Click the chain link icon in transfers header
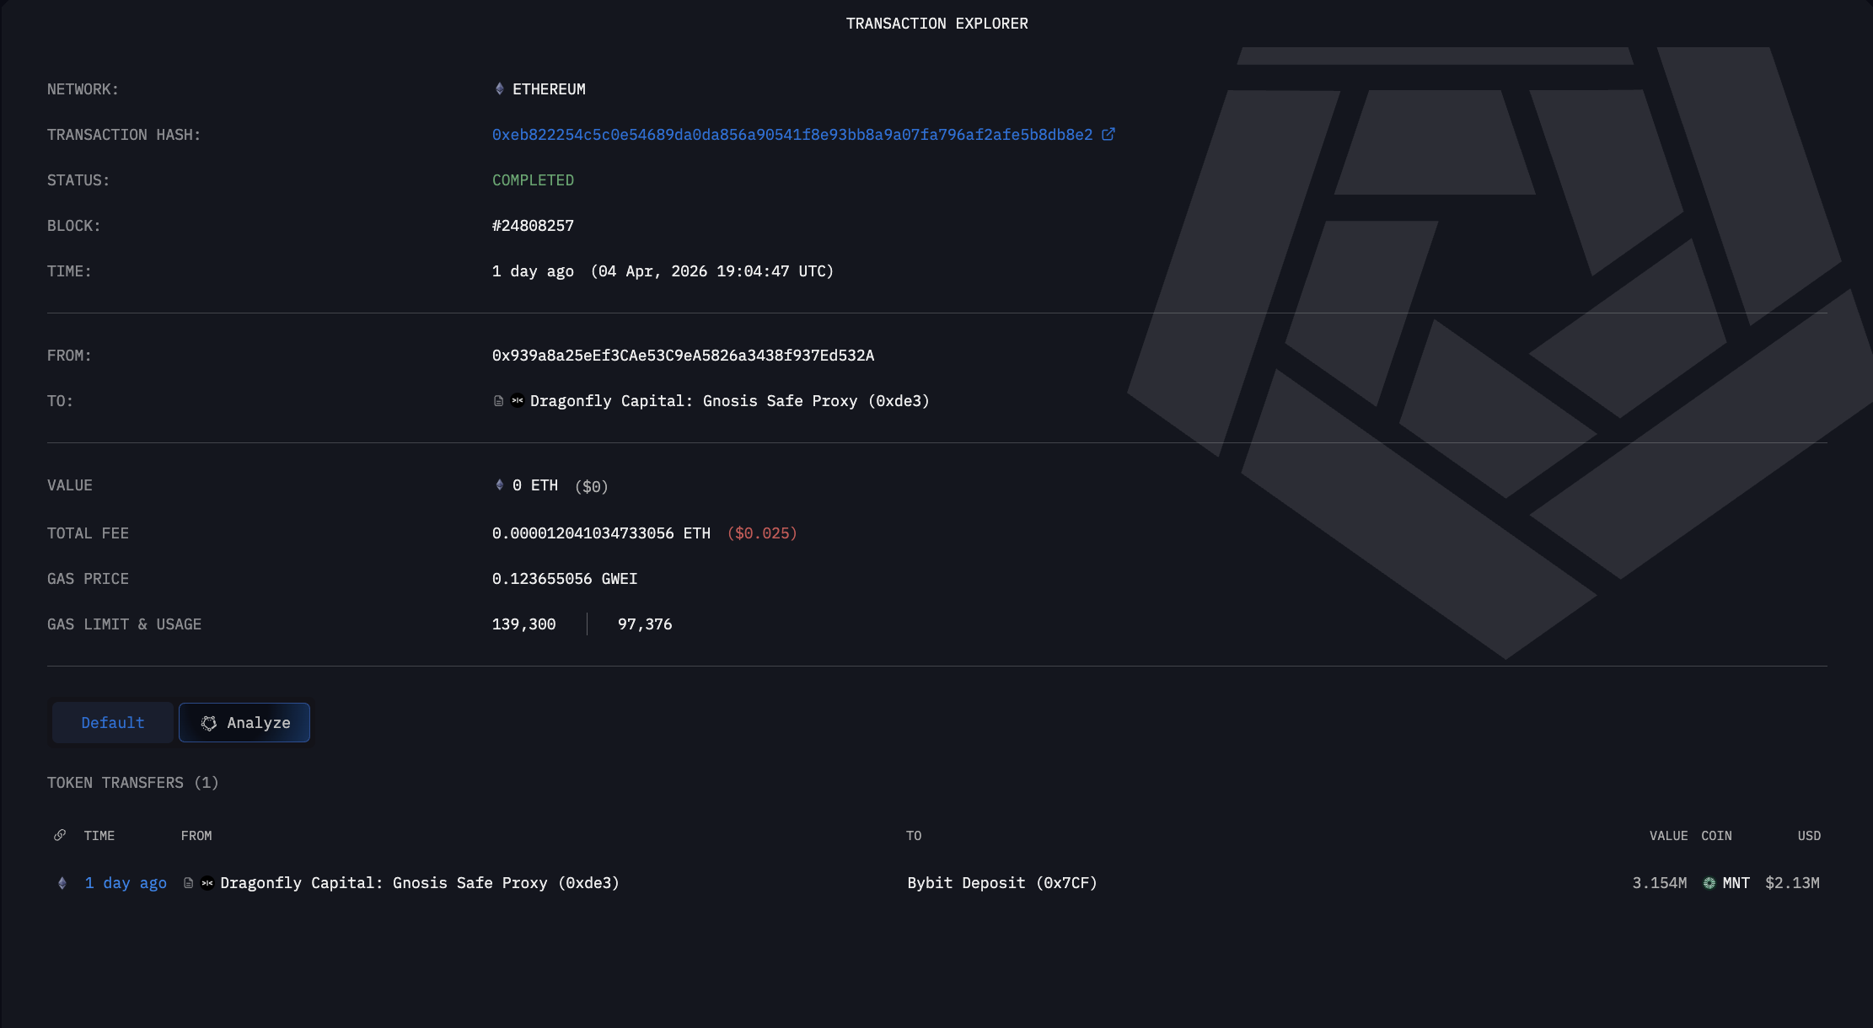 click(x=60, y=835)
